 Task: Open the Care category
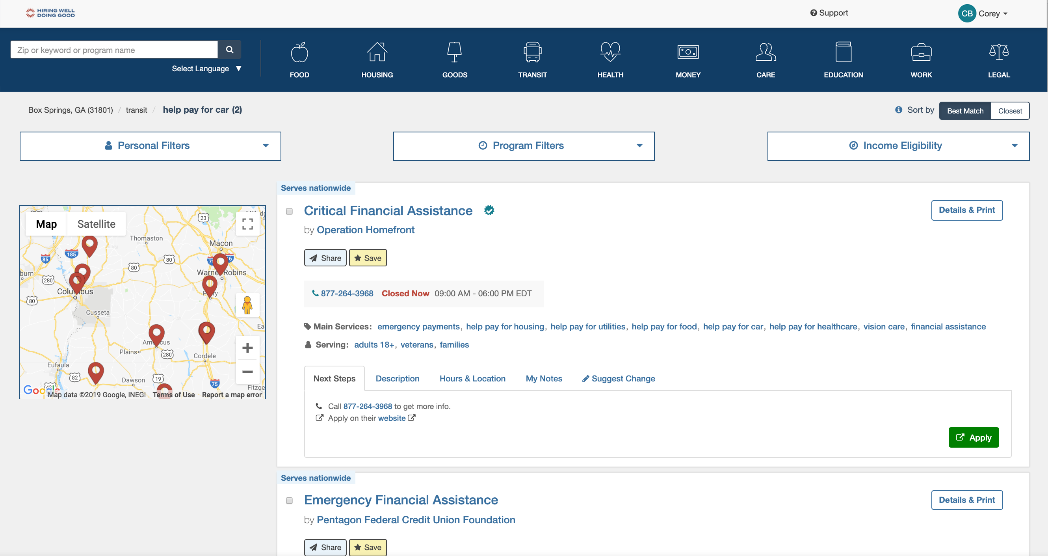click(x=766, y=60)
